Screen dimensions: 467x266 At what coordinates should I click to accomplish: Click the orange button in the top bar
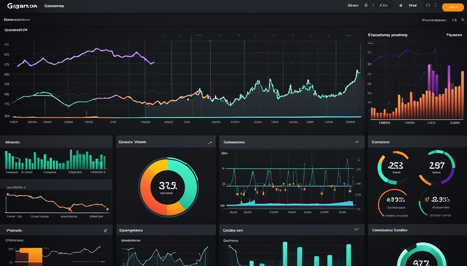(453, 7)
